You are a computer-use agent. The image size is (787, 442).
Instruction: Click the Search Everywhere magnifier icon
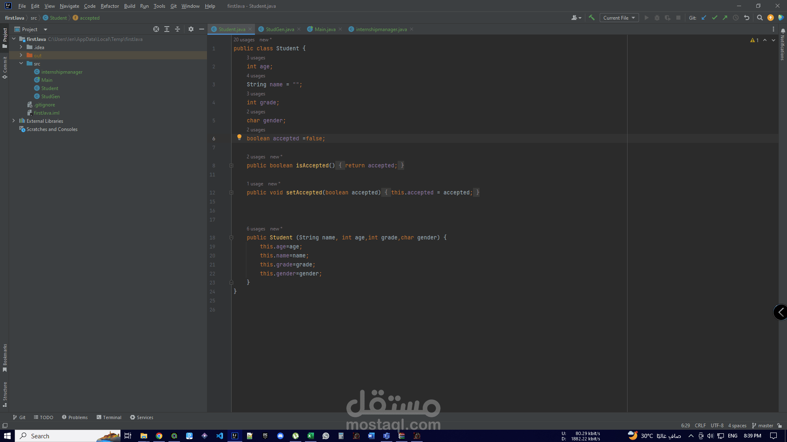coord(760,18)
